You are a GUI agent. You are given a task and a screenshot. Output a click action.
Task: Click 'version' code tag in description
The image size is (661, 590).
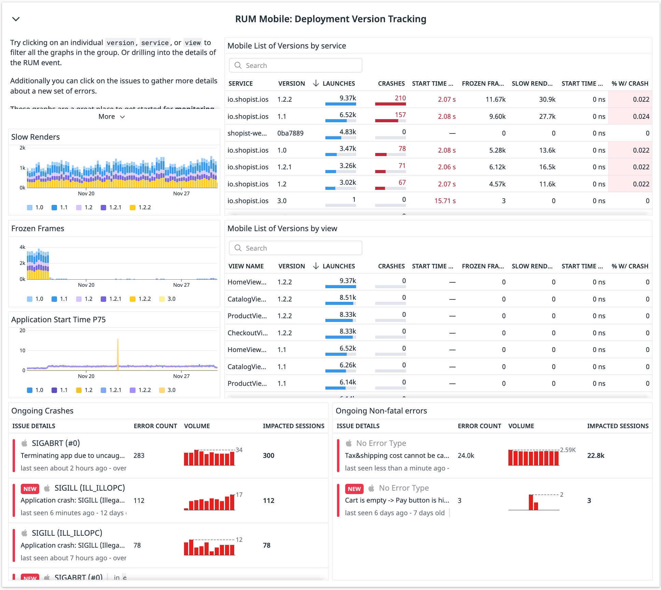tap(120, 43)
